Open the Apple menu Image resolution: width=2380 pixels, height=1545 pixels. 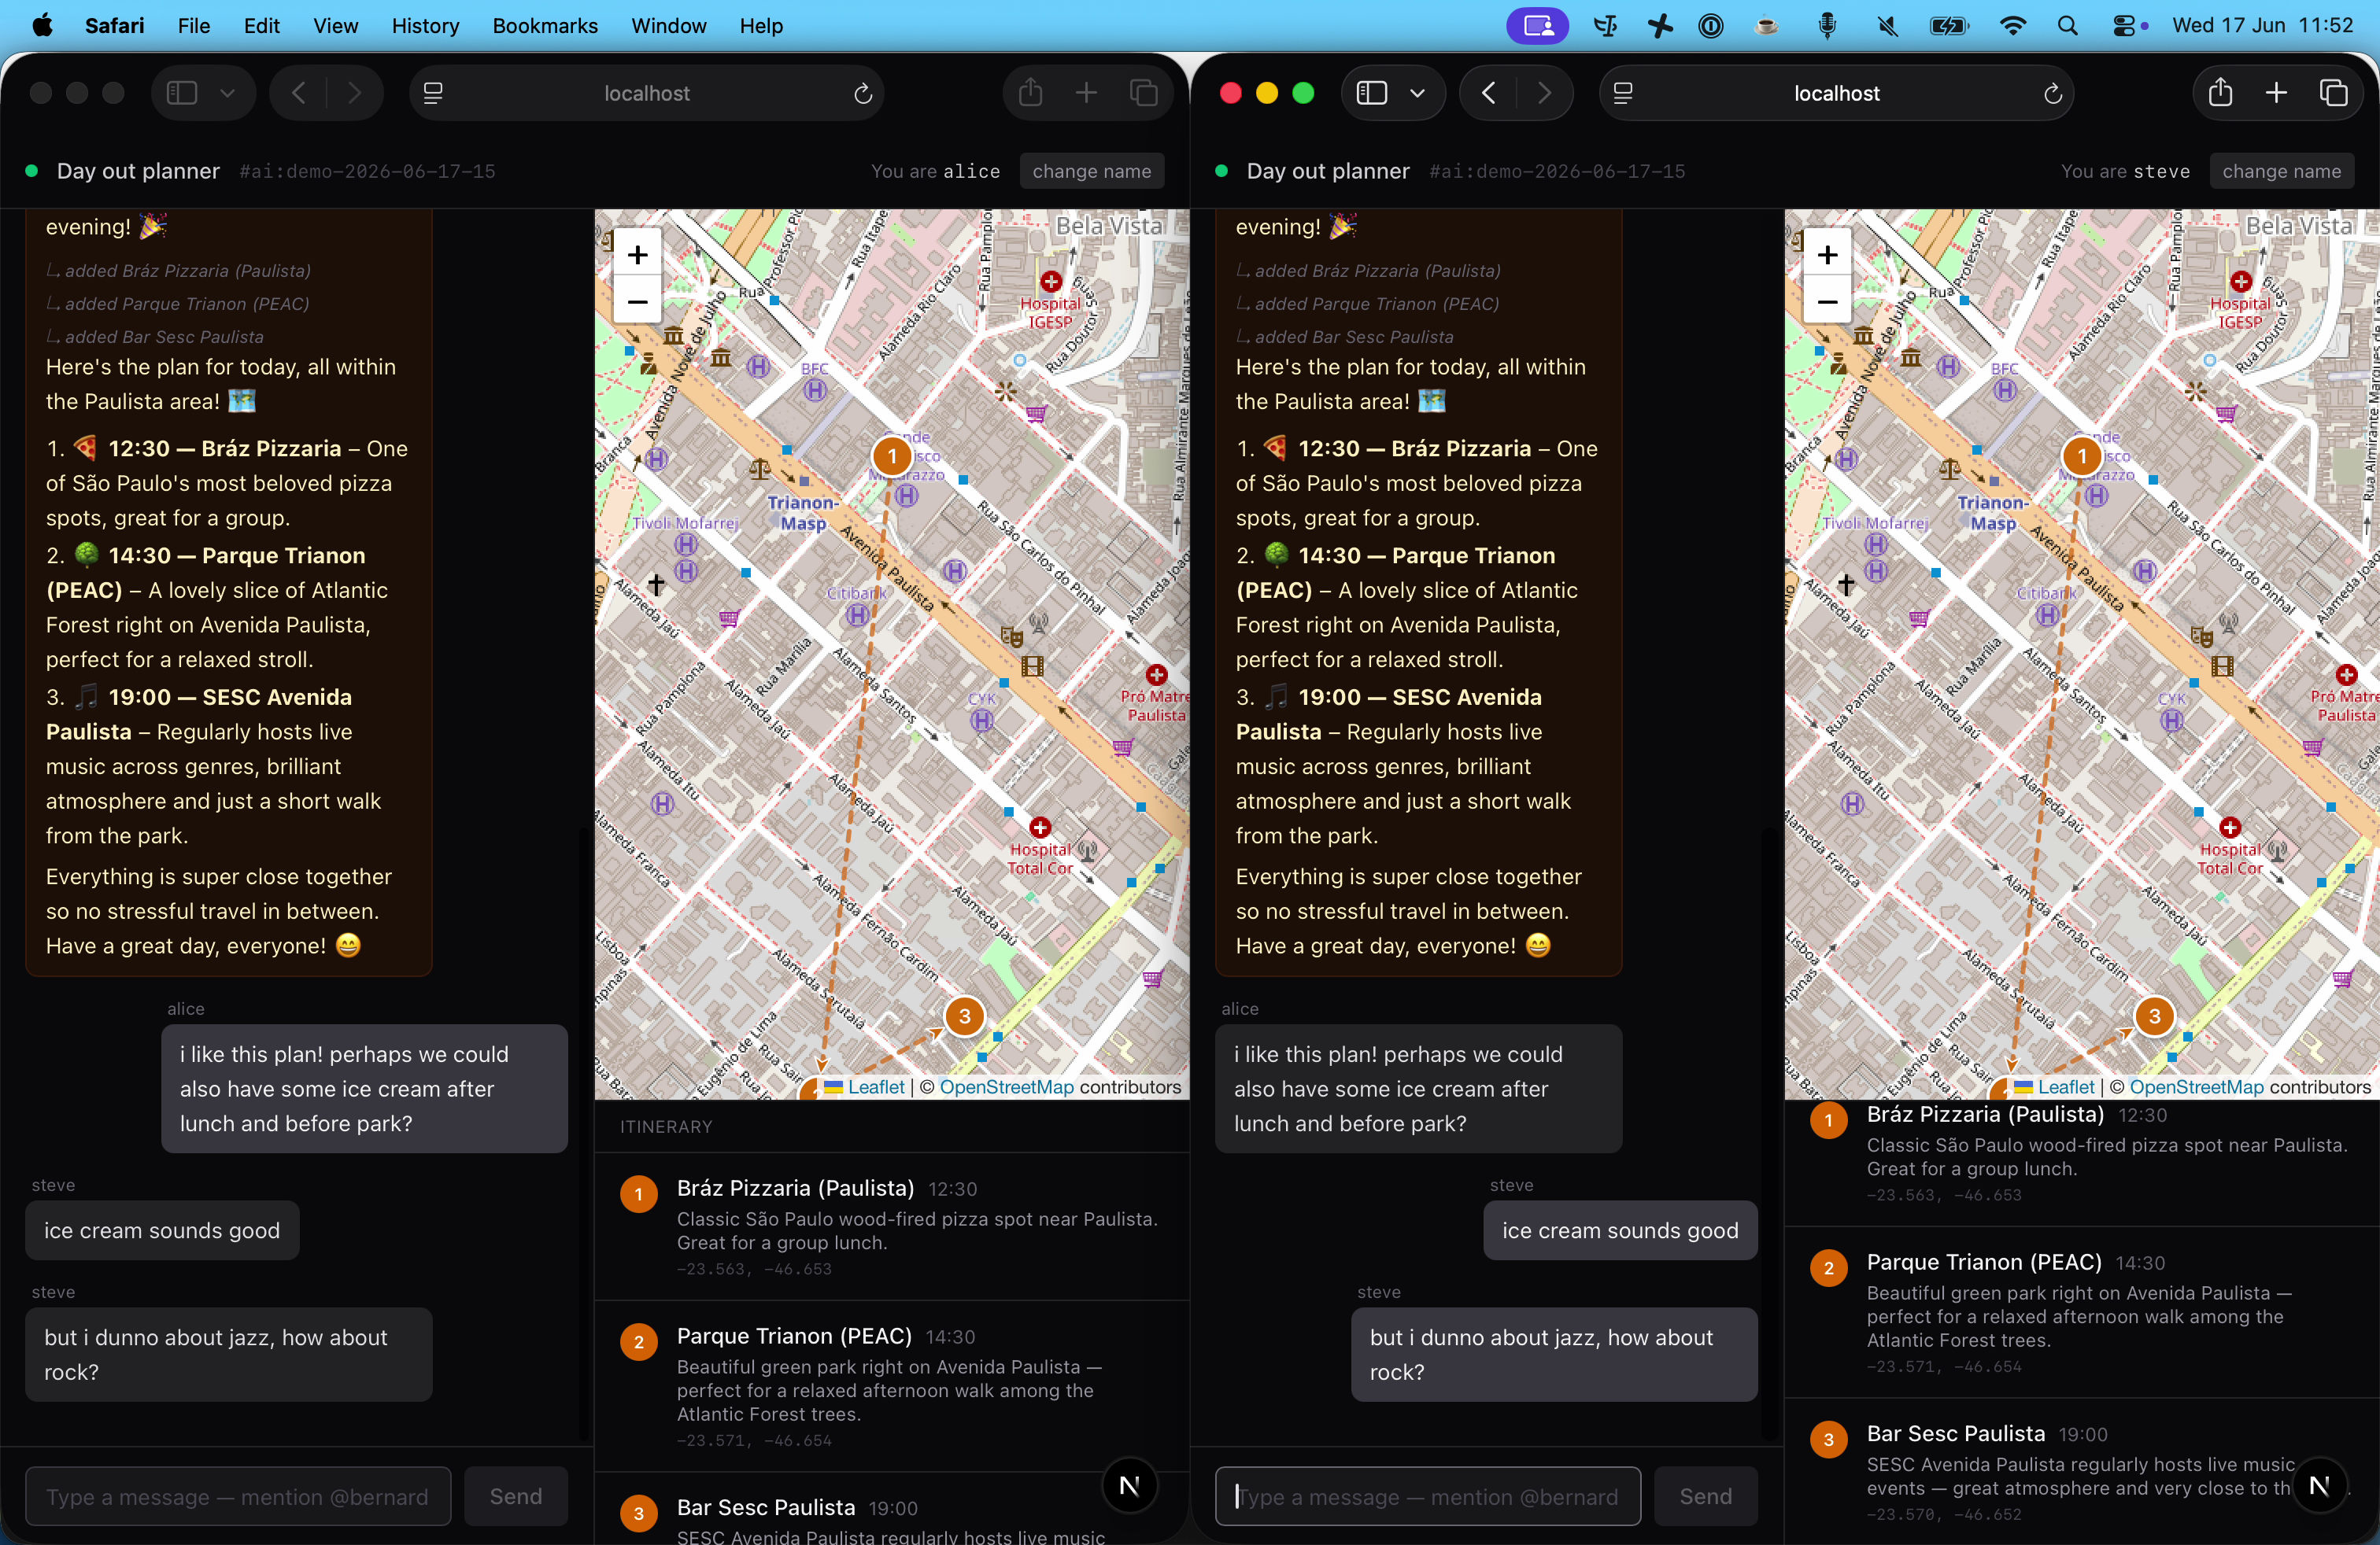point(42,25)
